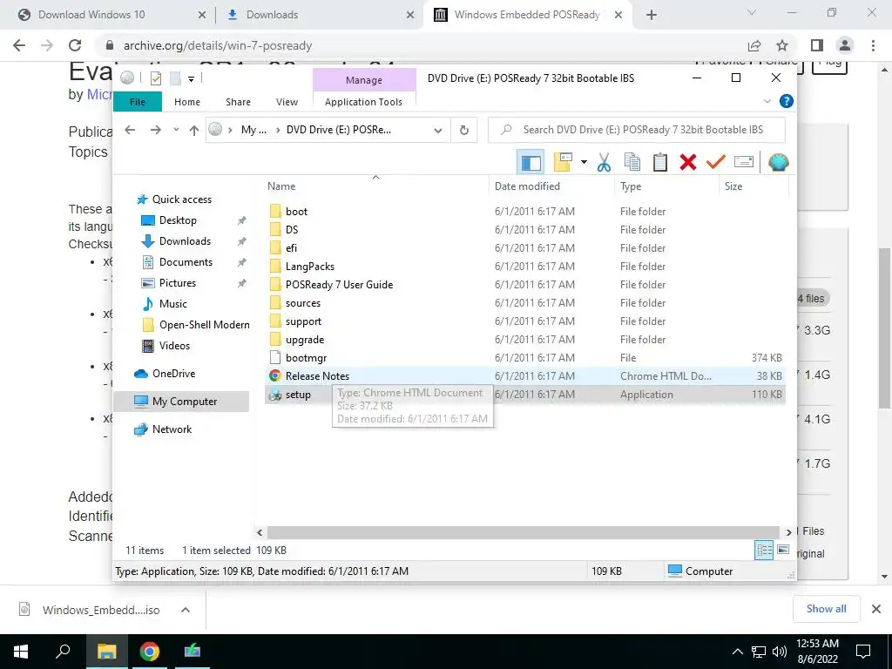
Task: Click the New folder quick access icon
Action: pyautogui.click(x=175, y=78)
